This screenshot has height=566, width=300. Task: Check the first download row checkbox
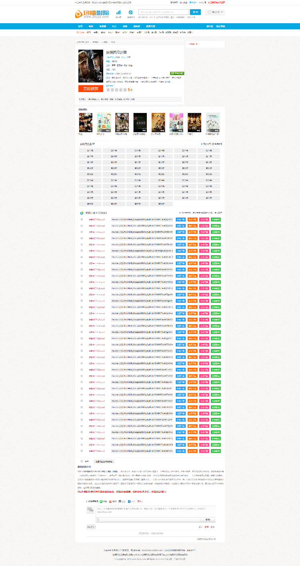(x=82, y=220)
